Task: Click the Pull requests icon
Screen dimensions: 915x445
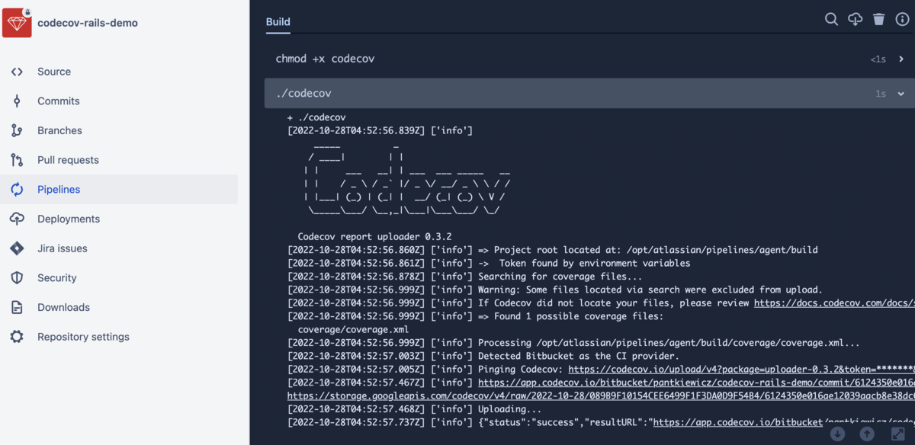Action: pos(17,160)
